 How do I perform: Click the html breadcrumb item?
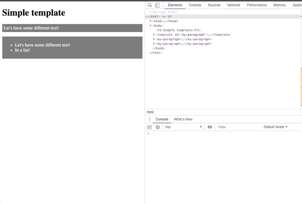tap(150, 112)
